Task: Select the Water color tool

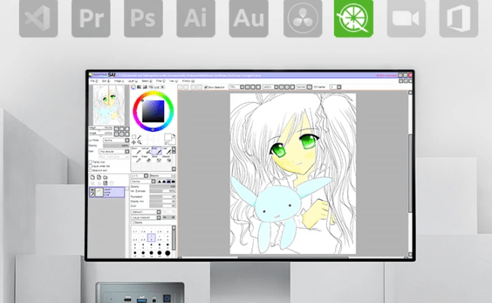Action: 167,151
